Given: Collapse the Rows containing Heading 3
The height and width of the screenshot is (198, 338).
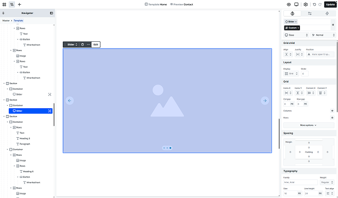Looking at the screenshot, I should 11,127.
